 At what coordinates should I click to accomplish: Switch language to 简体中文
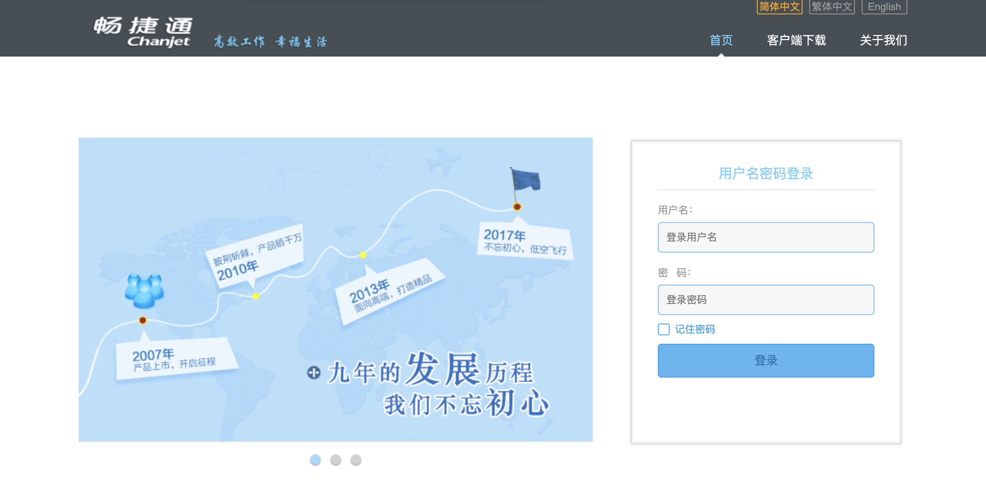pos(779,7)
